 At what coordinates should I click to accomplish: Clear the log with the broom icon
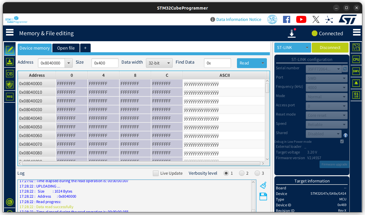coord(263,185)
